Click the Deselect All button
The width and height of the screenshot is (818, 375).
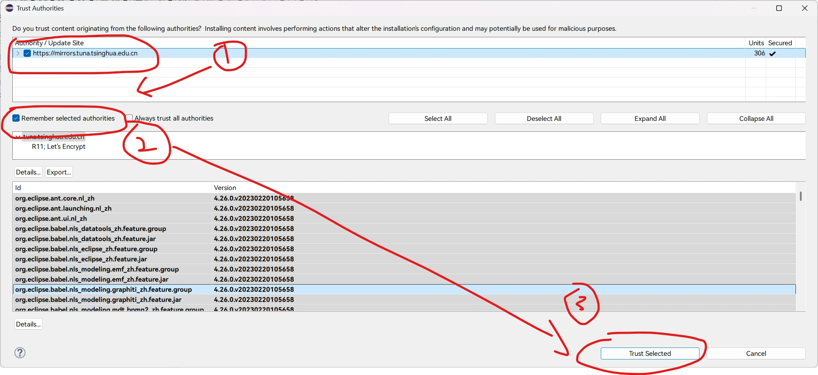point(544,118)
